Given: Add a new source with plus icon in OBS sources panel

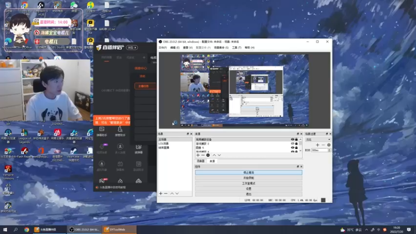Looking at the screenshot, I should (x=198, y=155).
